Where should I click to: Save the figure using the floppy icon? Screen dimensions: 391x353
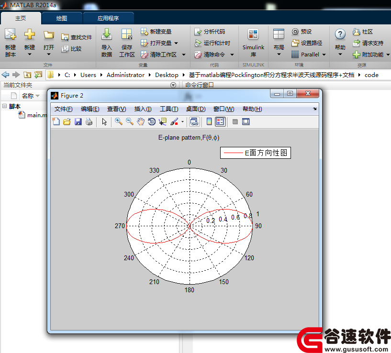click(x=78, y=121)
